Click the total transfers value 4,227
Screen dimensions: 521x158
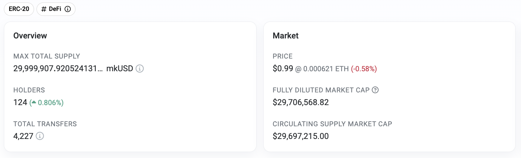coord(23,136)
